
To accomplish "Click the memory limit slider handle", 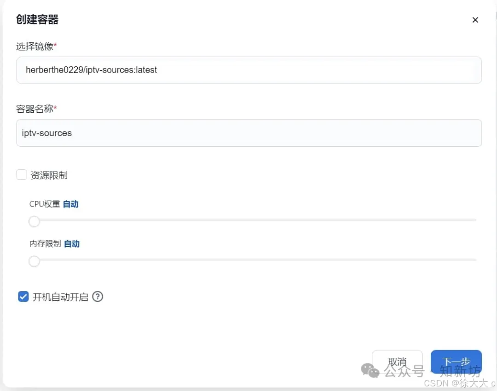I will (x=34, y=261).
